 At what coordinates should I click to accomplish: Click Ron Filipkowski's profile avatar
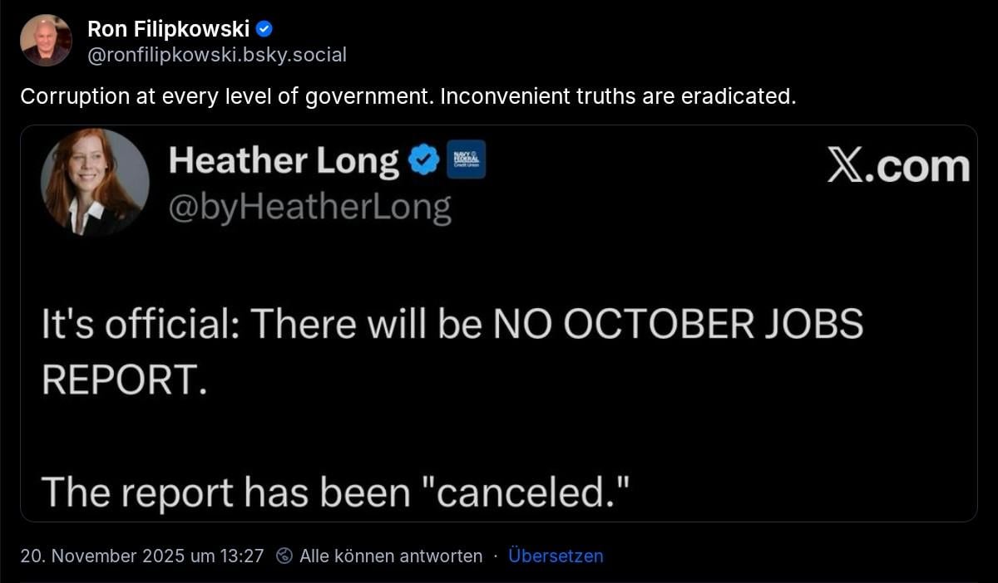46,40
